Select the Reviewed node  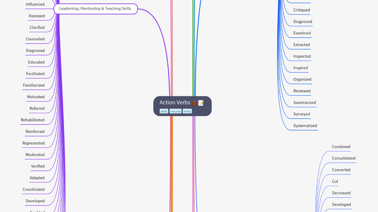tap(302, 91)
